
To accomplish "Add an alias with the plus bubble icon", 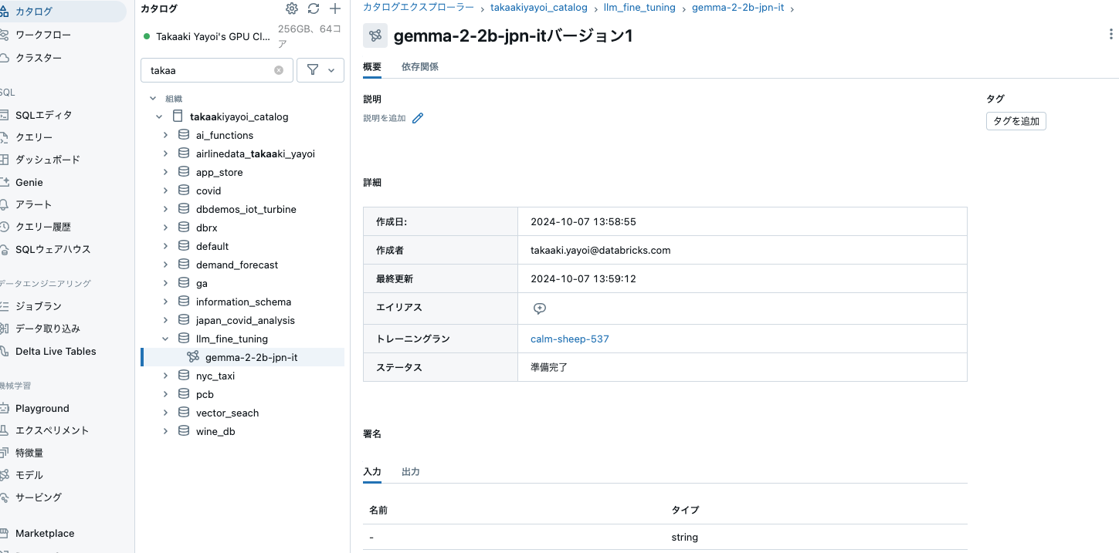I will point(540,308).
